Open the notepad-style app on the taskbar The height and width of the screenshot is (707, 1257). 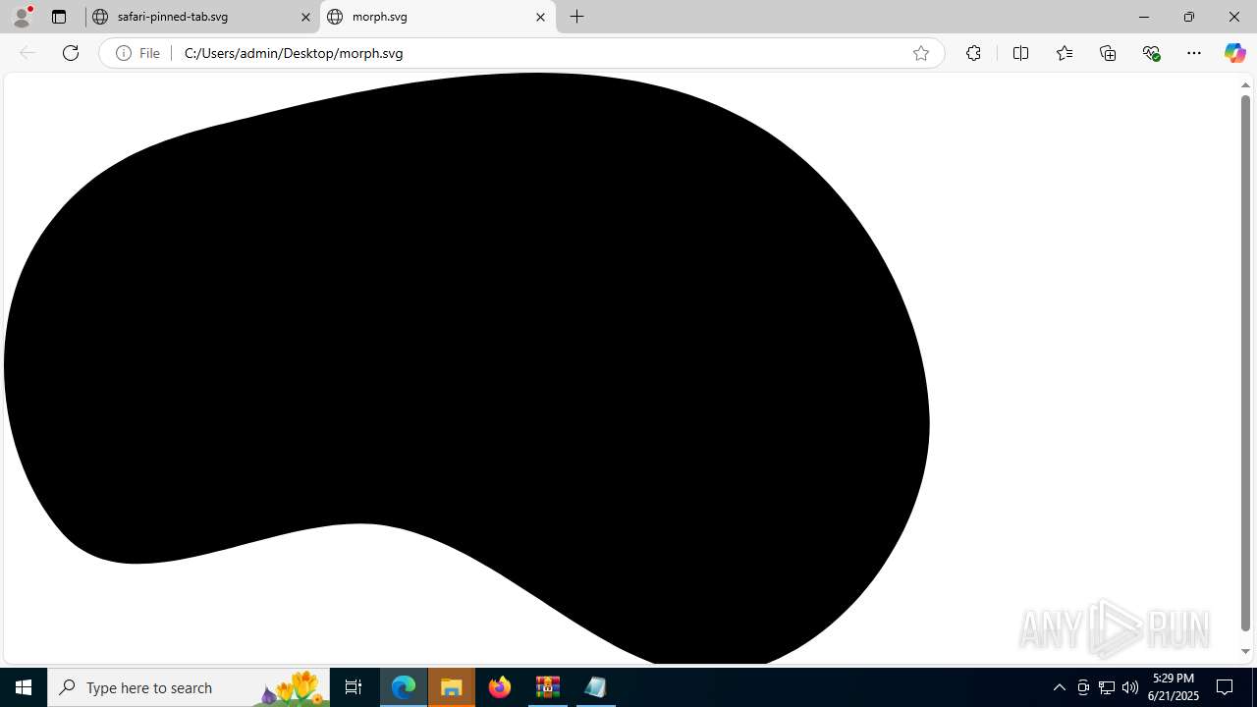click(595, 687)
